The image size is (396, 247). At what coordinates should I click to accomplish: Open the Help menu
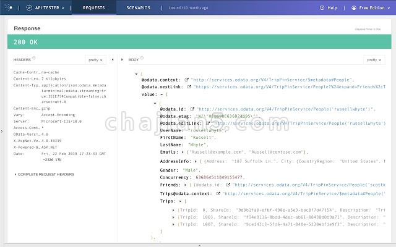point(329,8)
